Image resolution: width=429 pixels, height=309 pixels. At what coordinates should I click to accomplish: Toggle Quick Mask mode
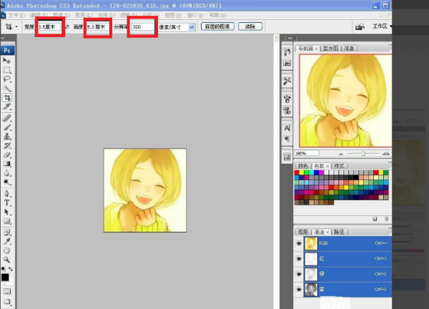7,291
